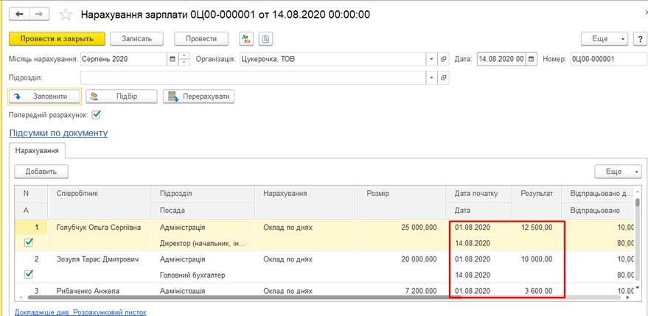Open the top Еще menu dropdown
This screenshot has width=648, height=316.
coord(605,39)
